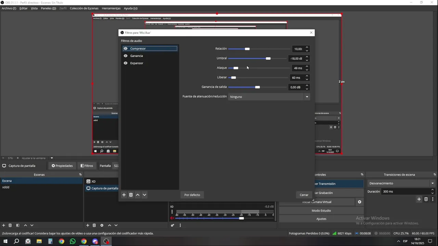Image resolution: width=438 pixels, height=246 pixels.
Task: Remove transition with trash icon in Transiciones panel
Action: pos(426,199)
